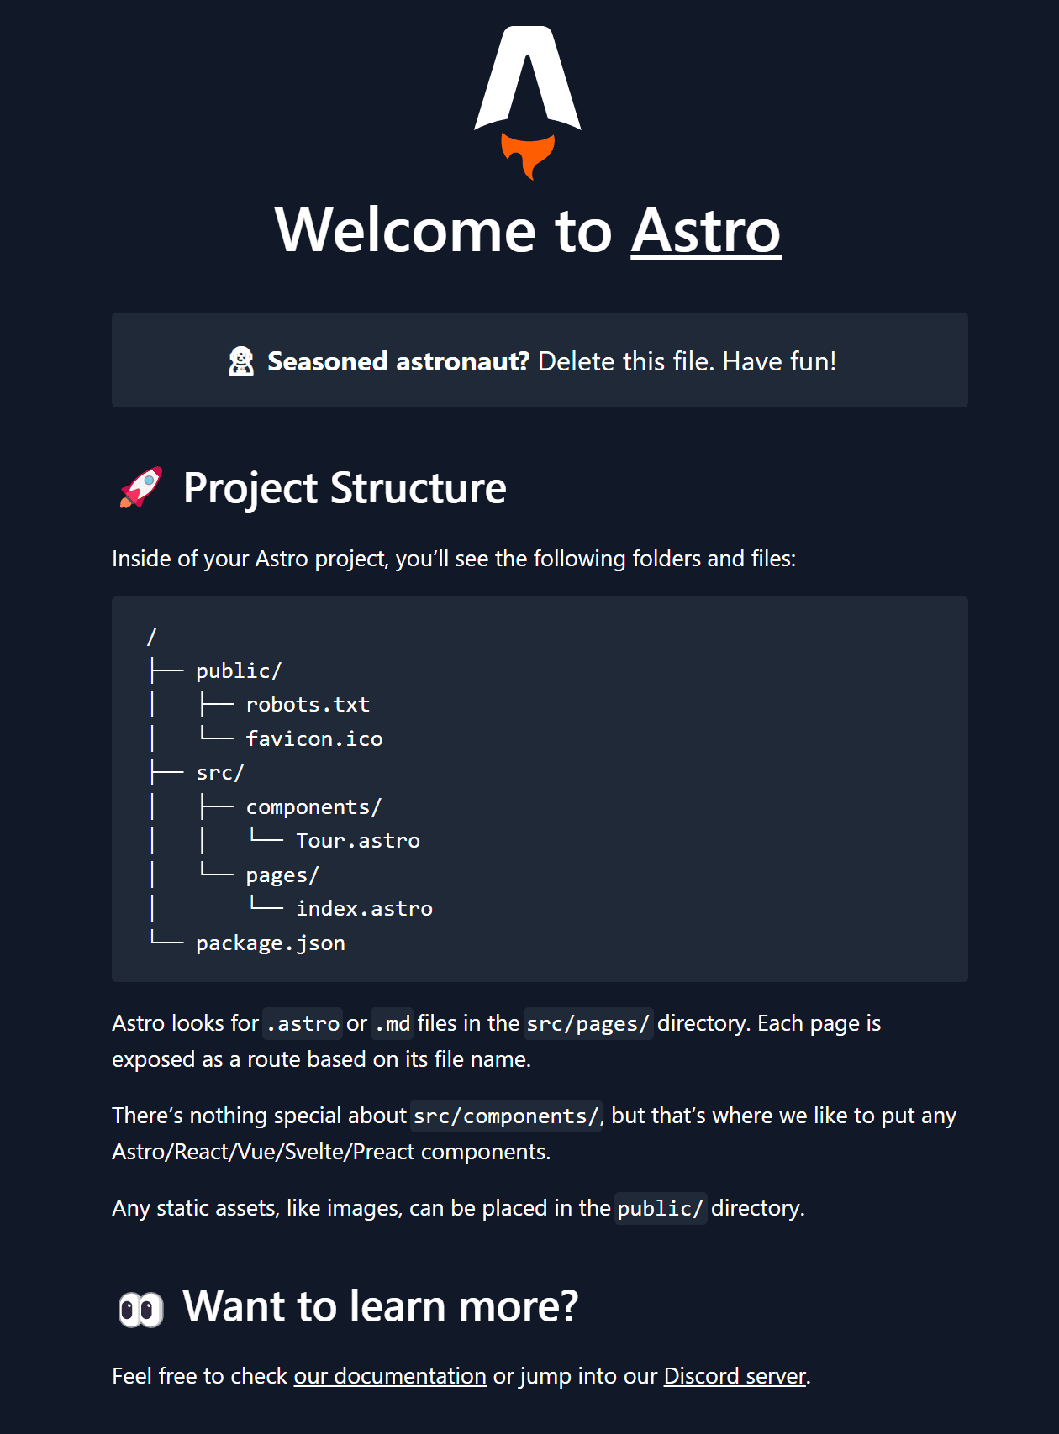Click the pages/ folder entry
This screenshot has width=1059, height=1434.
click(282, 875)
